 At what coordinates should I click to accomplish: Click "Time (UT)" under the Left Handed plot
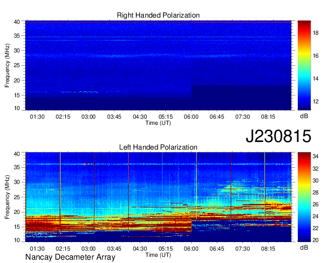pos(158,255)
